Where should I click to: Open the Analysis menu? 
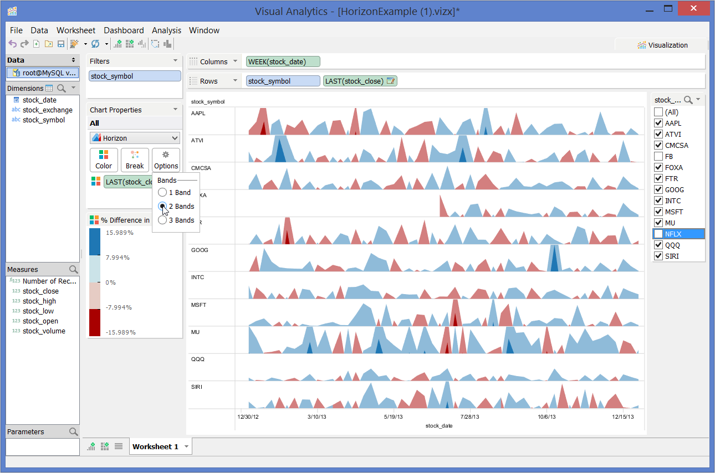coord(166,30)
